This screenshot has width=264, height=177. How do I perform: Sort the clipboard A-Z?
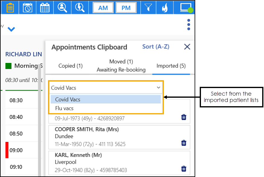click(x=156, y=47)
